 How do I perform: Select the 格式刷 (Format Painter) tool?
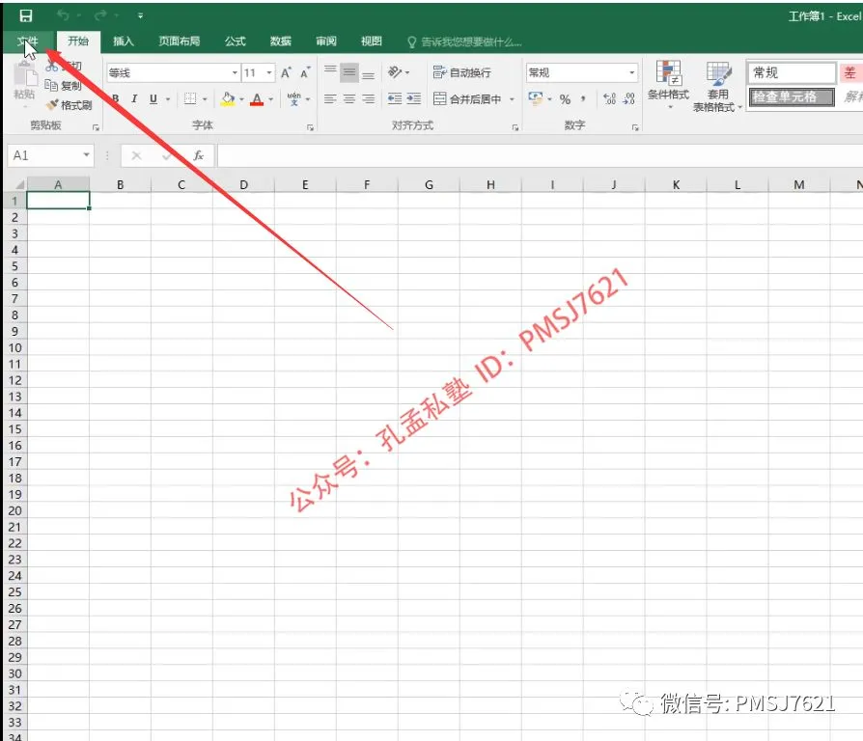point(69,105)
